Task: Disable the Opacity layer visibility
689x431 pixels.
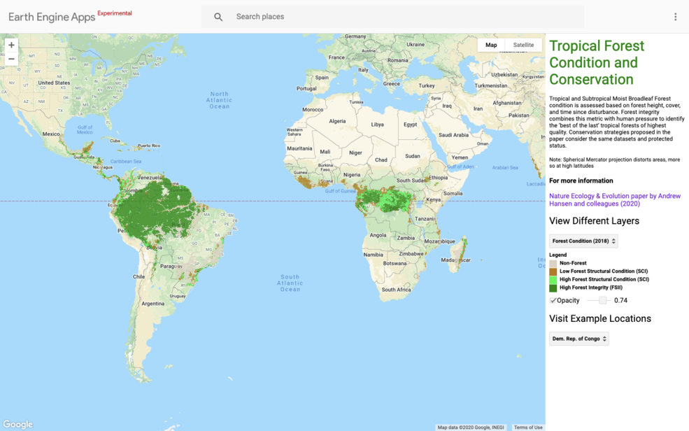Action: [x=551, y=299]
